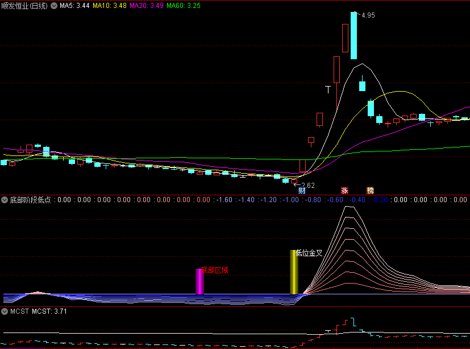Click the magenta MA20: 3.49 legend label
Image resolution: width=470 pixels, height=349 pixels.
147,6
